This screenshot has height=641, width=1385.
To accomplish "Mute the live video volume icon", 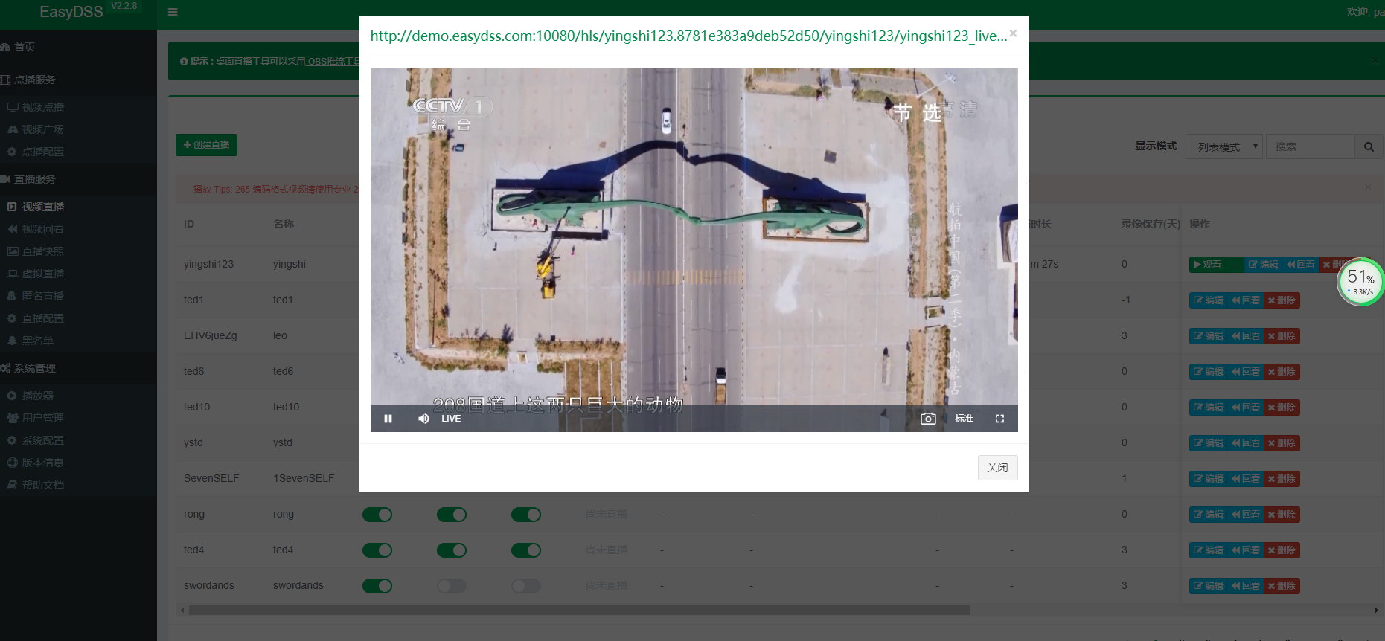I will (x=423, y=419).
